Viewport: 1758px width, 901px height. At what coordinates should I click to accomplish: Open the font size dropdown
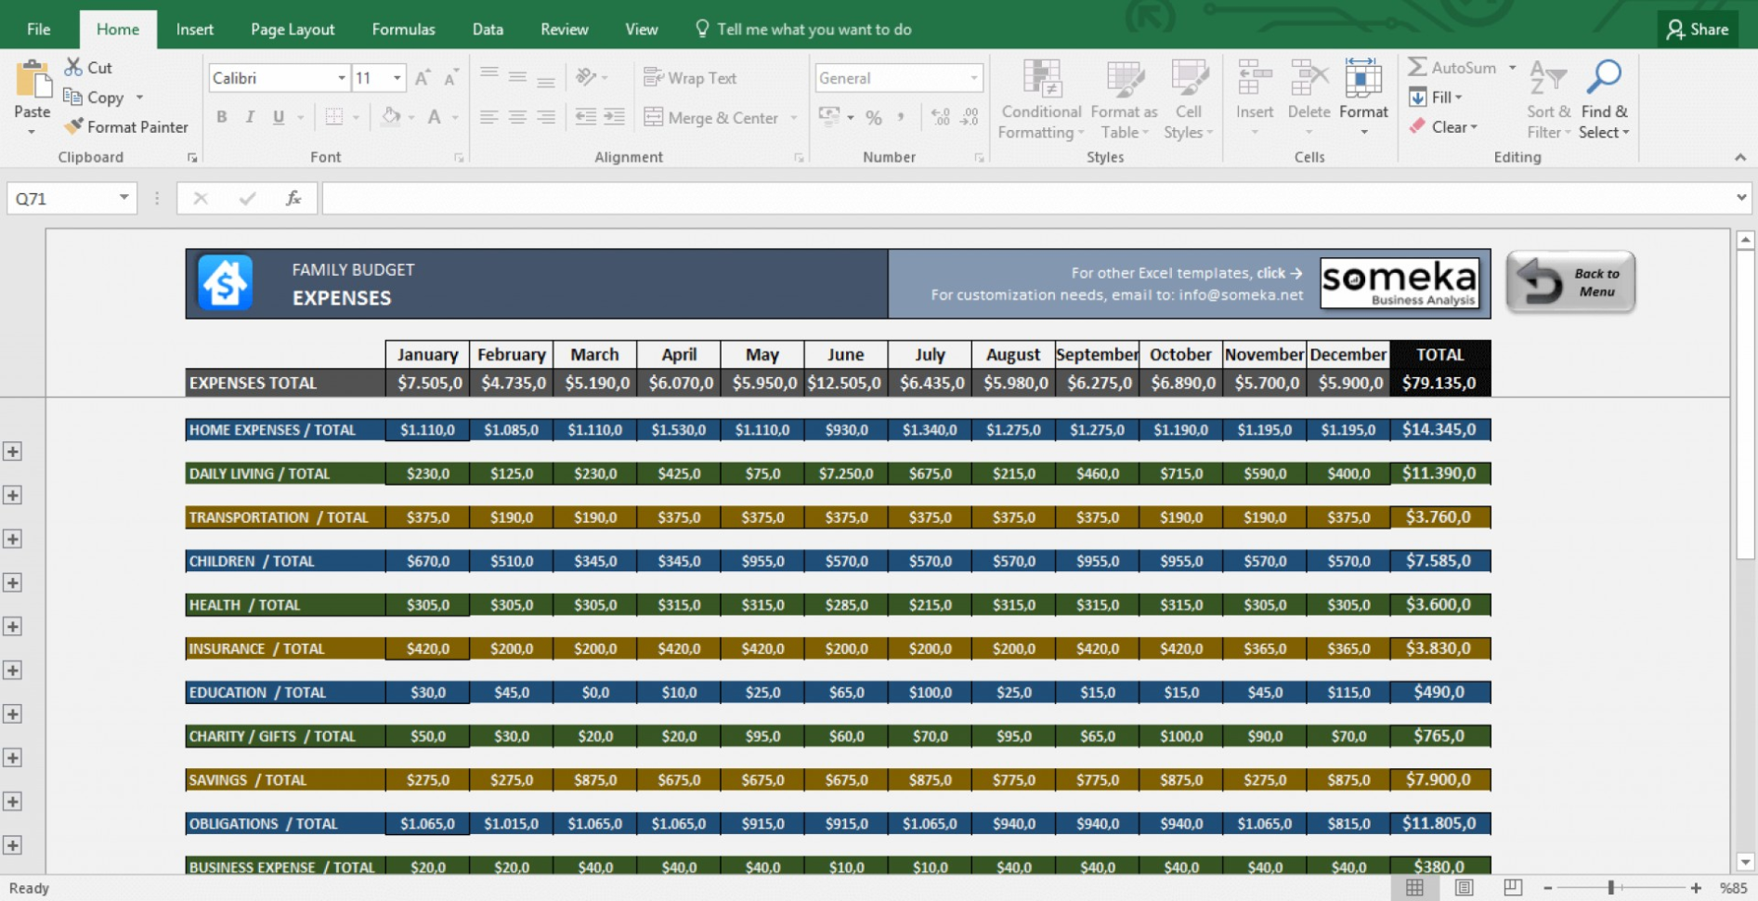397,77
